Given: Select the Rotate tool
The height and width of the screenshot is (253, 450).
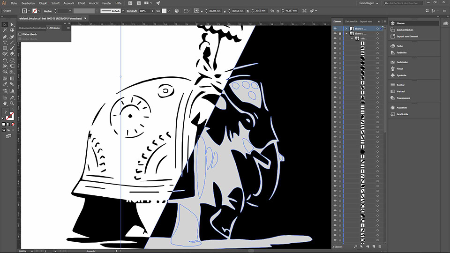Looking at the screenshot, I should [5, 60].
